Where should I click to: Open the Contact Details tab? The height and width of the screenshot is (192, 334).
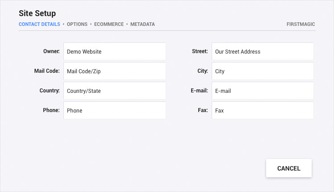tap(39, 24)
